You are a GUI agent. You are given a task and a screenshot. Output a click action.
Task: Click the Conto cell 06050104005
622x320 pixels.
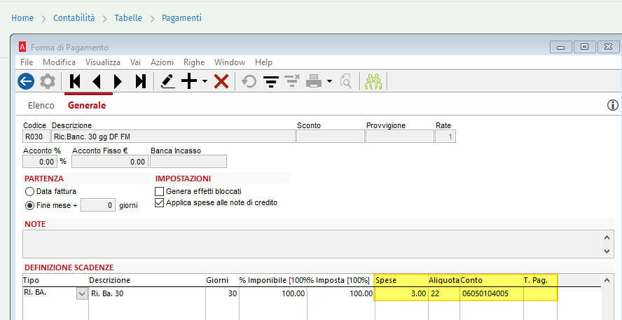point(492,294)
